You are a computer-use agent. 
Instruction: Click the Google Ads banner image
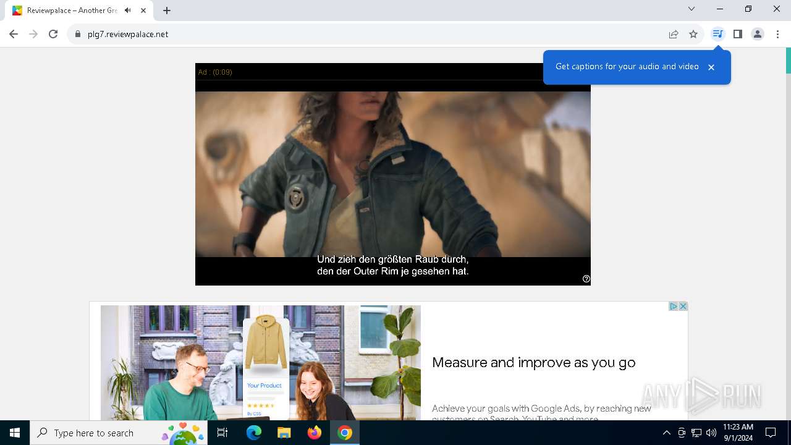pos(261,363)
